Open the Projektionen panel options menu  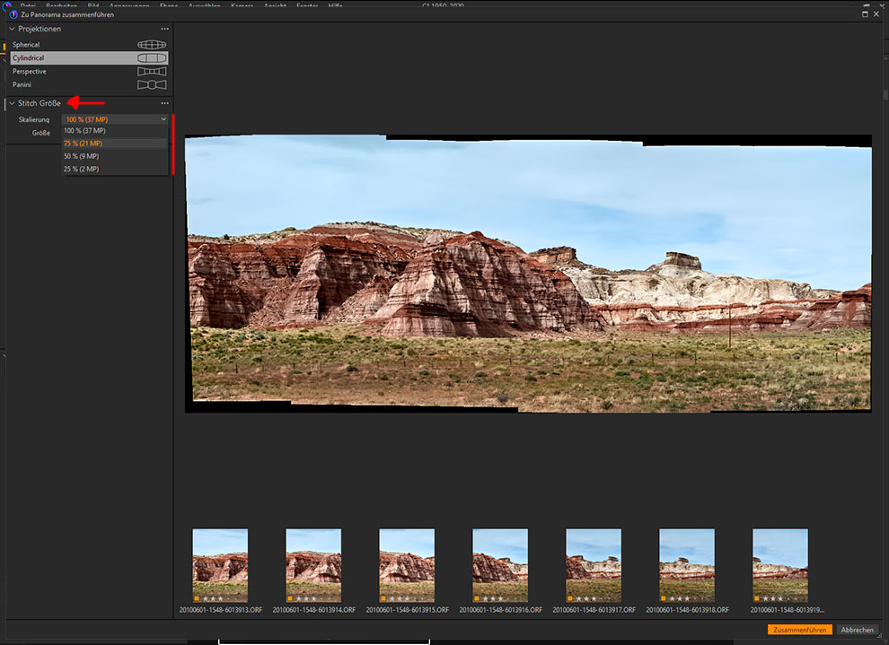pos(164,29)
